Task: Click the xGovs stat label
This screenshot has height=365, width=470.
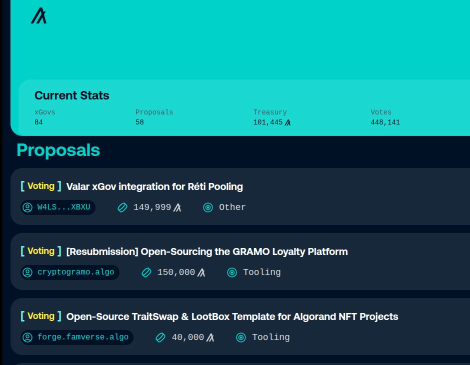Action: tap(45, 112)
